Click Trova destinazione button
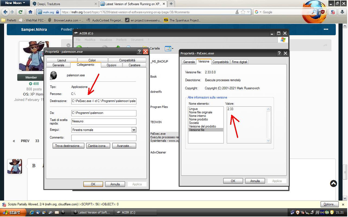The image size is (348, 217). click(x=69, y=146)
